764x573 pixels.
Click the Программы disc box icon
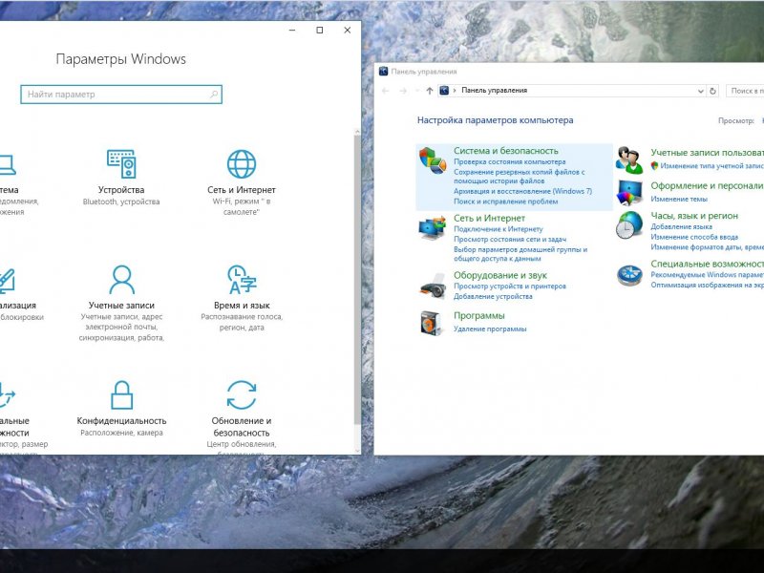click(x=432, y=323)
